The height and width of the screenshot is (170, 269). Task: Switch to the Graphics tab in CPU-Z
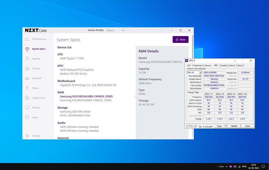click(224, 65)
